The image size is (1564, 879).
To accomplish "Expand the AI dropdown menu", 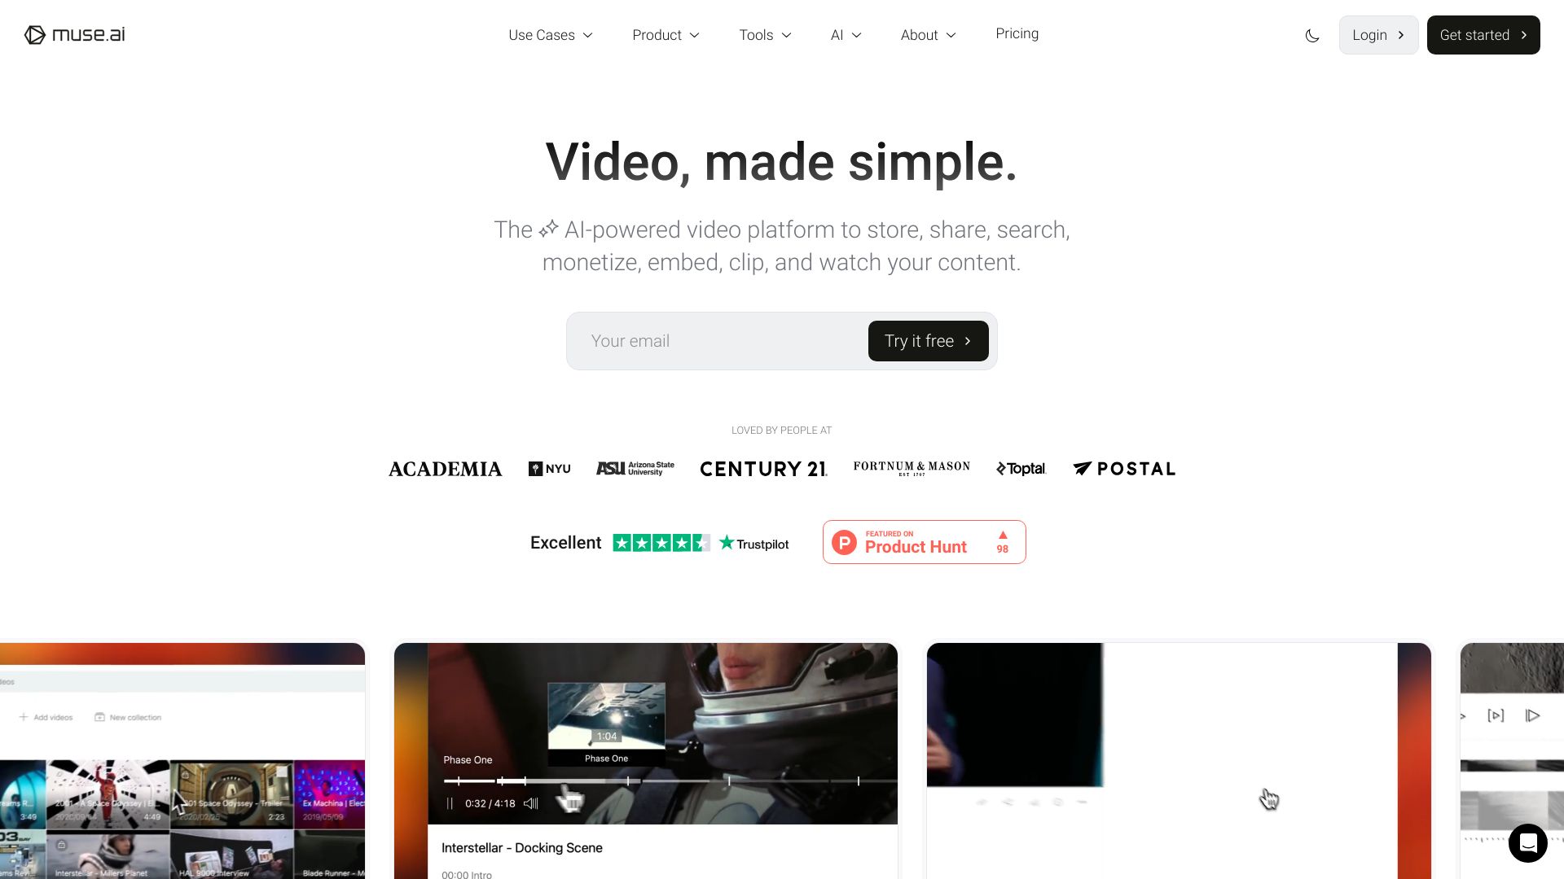I will [844, 34].
